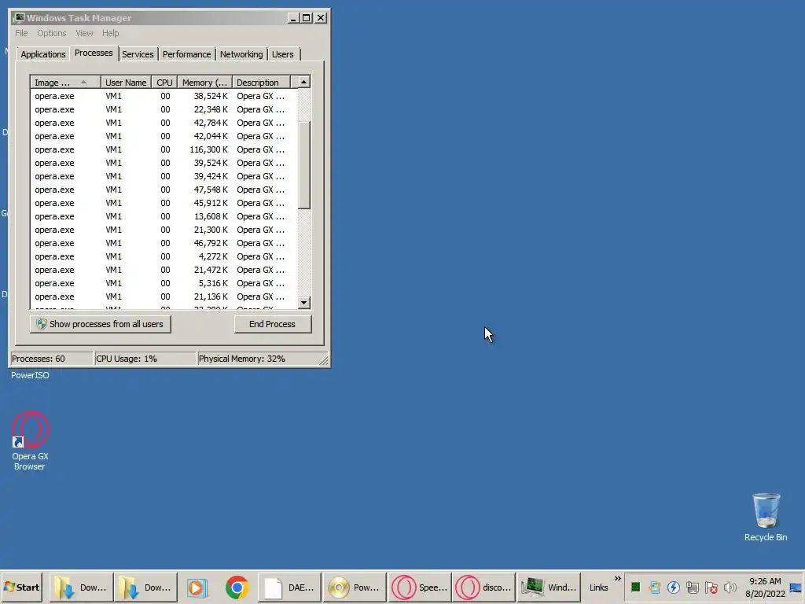Image resolution: width=805 pixels, height=604 pixels.
Task: Switch to the PowerISO taskbar window
Action: click(x=355, y=587)
